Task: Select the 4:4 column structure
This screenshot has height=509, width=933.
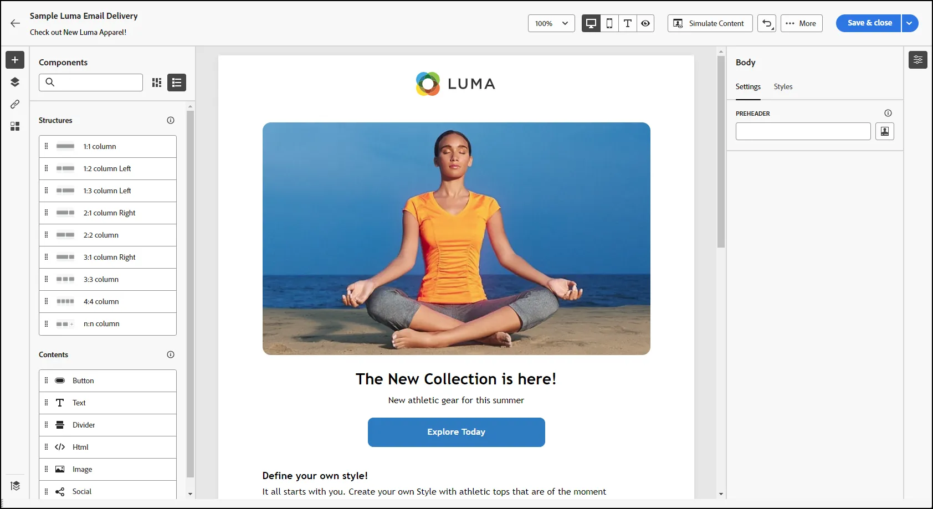Action: (107, 302)
